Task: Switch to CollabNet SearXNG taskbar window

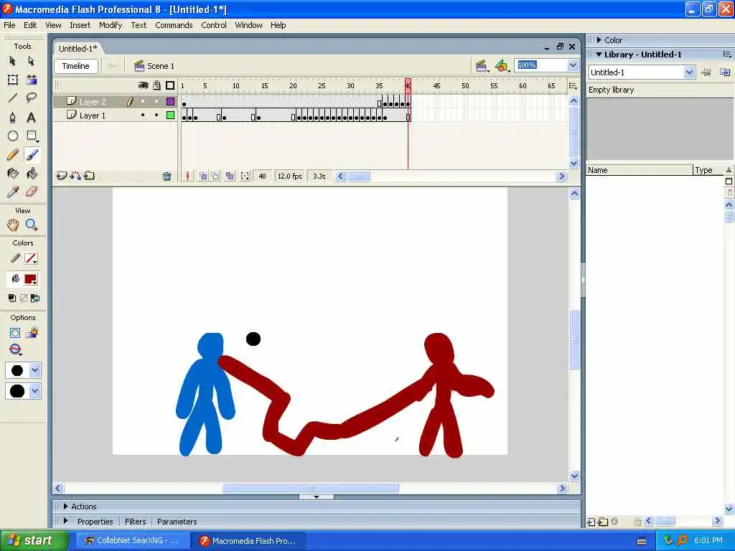Action: 133,541
